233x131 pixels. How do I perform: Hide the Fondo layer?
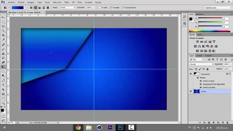pyautogui.click(x=191, y=91)
